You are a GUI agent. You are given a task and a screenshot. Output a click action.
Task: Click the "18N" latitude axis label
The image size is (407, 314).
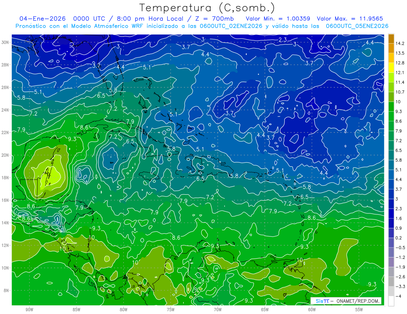(x=5, y=177)
